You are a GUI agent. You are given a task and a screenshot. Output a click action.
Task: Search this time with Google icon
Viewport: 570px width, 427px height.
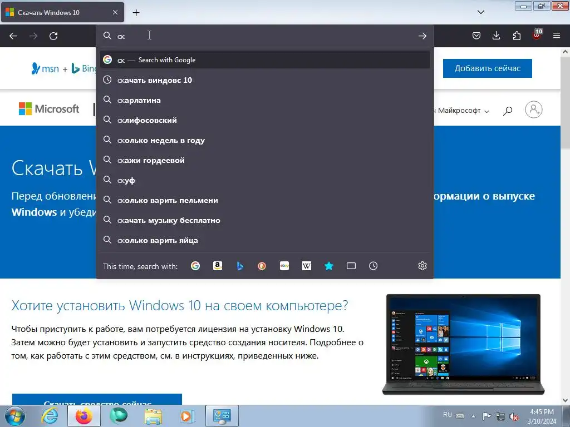pos(195,266)
